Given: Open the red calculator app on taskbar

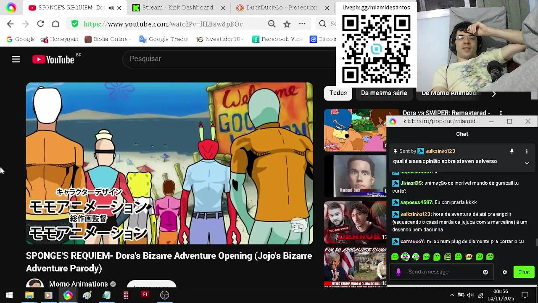Looking at the screenshot, I should 126,295.
